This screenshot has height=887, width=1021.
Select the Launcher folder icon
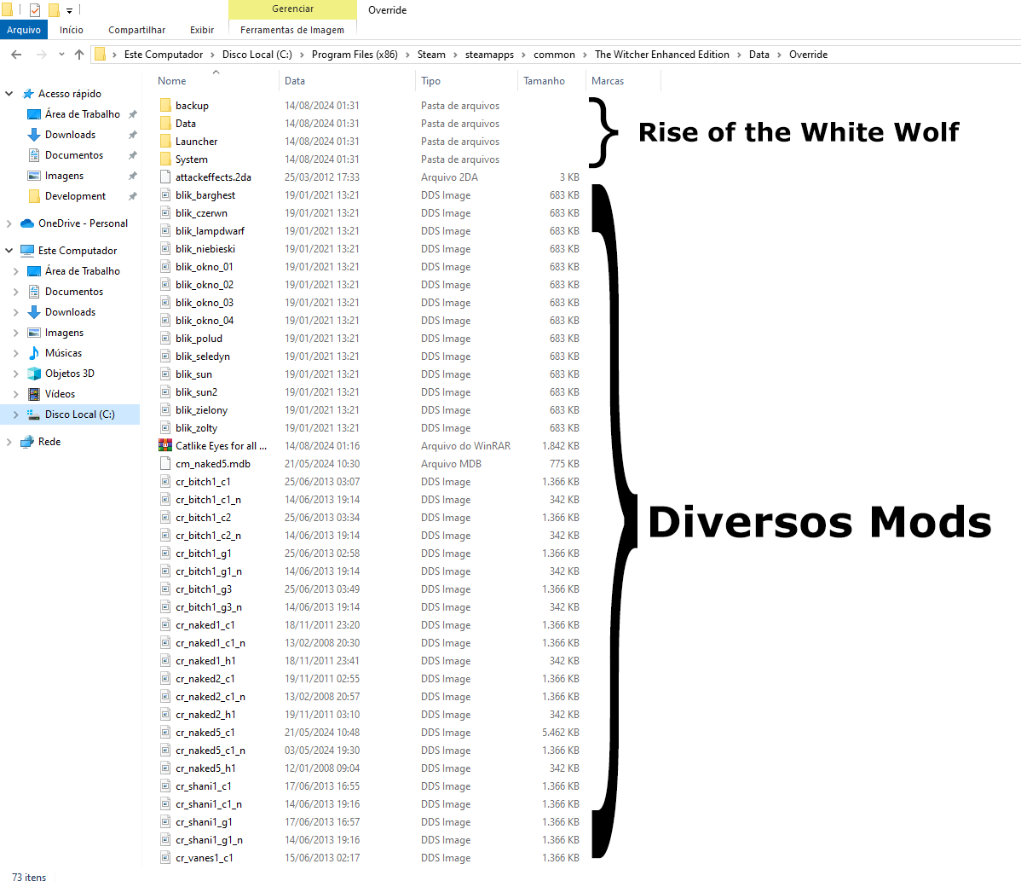click(165, 142)
